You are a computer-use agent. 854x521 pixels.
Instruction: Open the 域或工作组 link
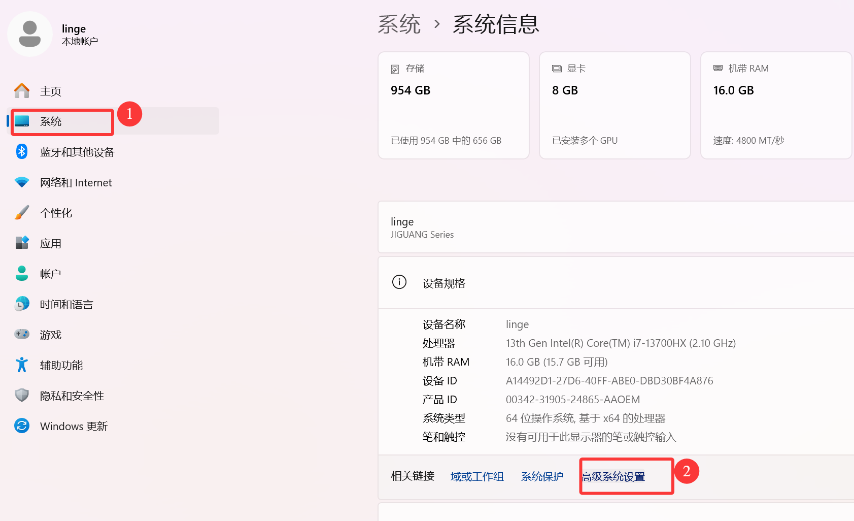coord(477,476)
